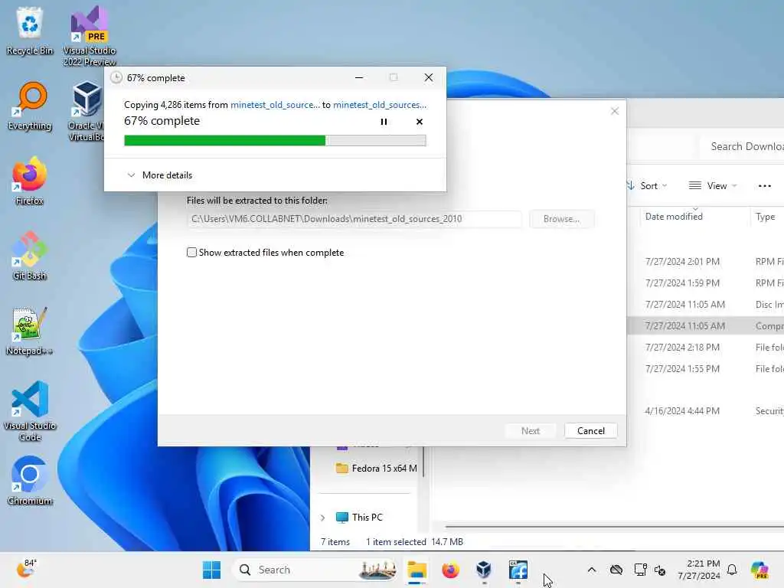Viewport: 784px width, 588px height.
Task: Open the destination minetest_old_sources... link
Action: (380, 104)
